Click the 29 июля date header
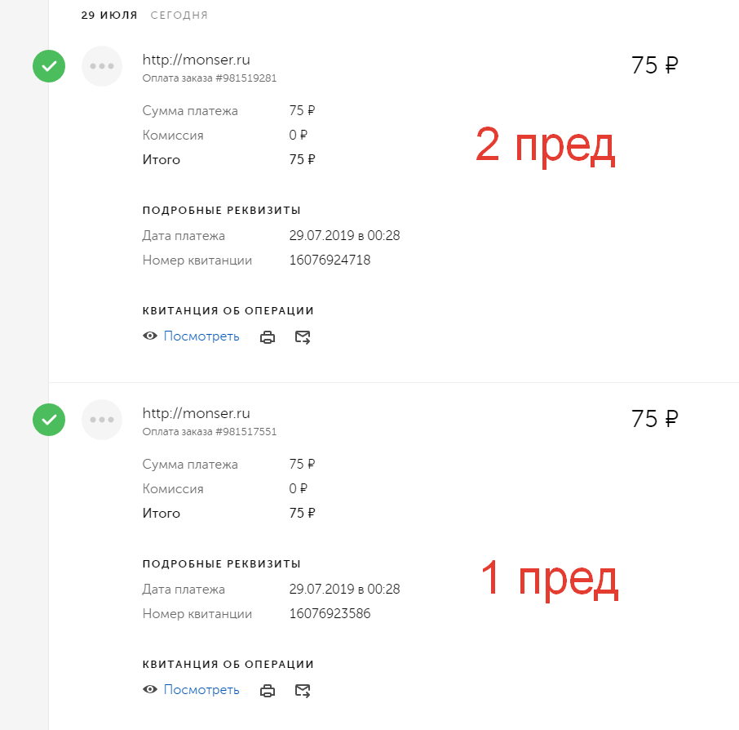The width and height of the screenshot is (739, 730). pos(109,16)
